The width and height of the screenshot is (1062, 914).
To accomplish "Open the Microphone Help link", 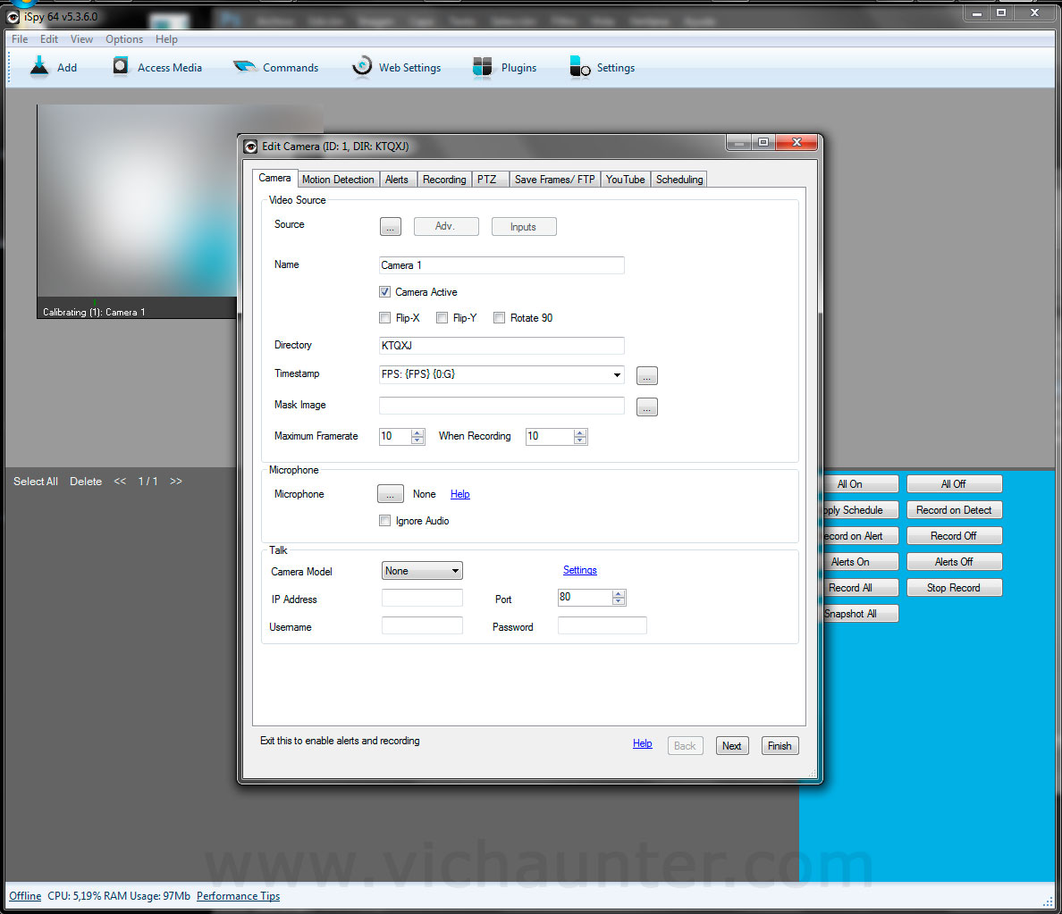I will tap(459, 494).
